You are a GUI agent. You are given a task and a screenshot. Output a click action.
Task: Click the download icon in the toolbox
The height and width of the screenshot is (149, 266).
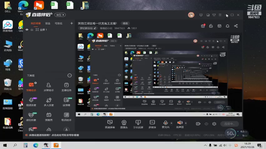point(66,129)
